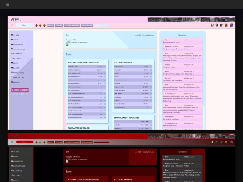This screenshot has width=243, height=182.
Task: Click the RAGE badge in the red toolbar
Action: 87,142
